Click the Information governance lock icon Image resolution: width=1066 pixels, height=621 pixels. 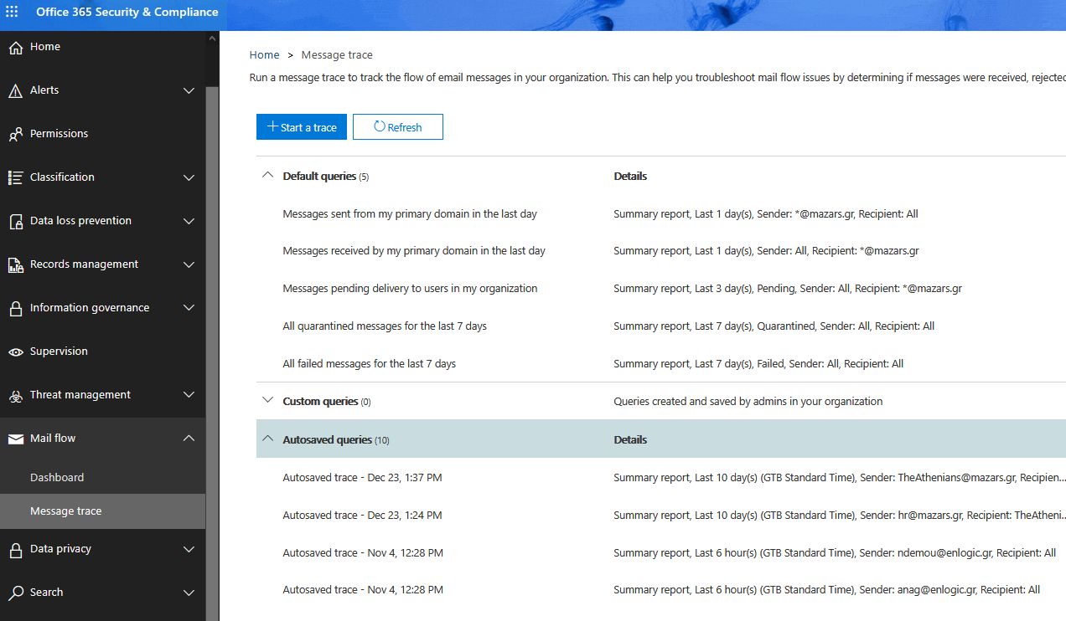pos(15,309)
